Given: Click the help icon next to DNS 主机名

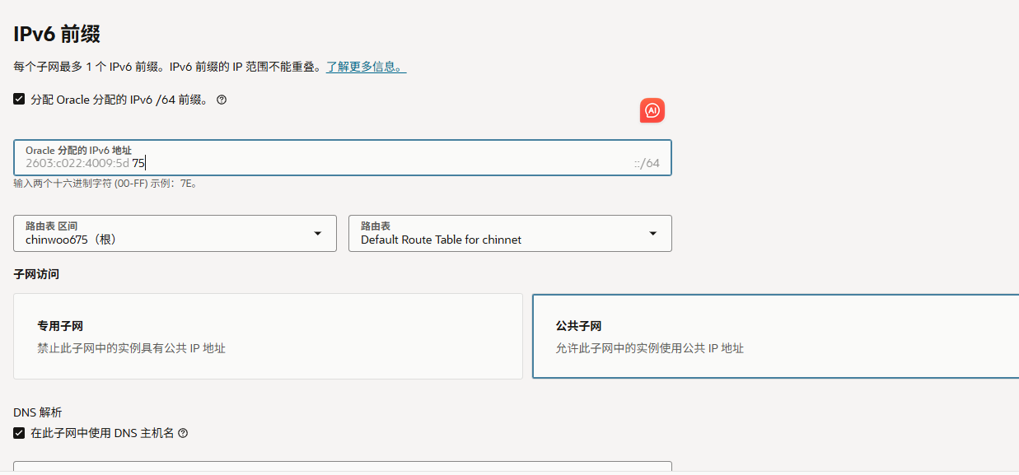Looking at the screenshot, I should (183, 433).
